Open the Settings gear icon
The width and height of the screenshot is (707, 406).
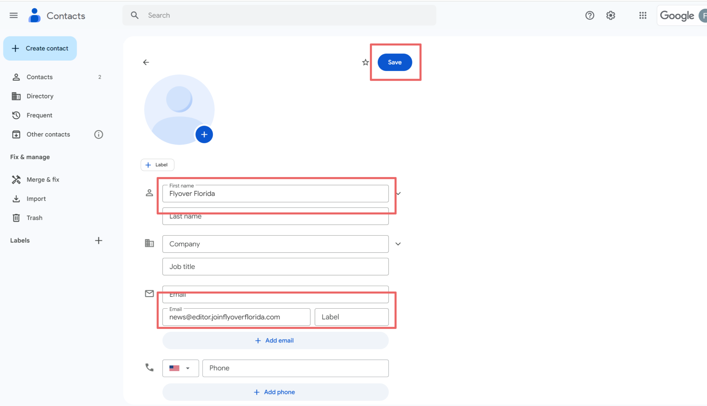(x=611, y=15)
